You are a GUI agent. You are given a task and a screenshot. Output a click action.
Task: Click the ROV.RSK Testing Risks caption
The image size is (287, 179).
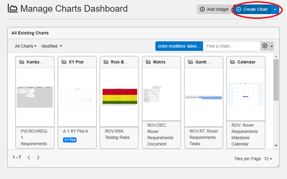[117, 134]
